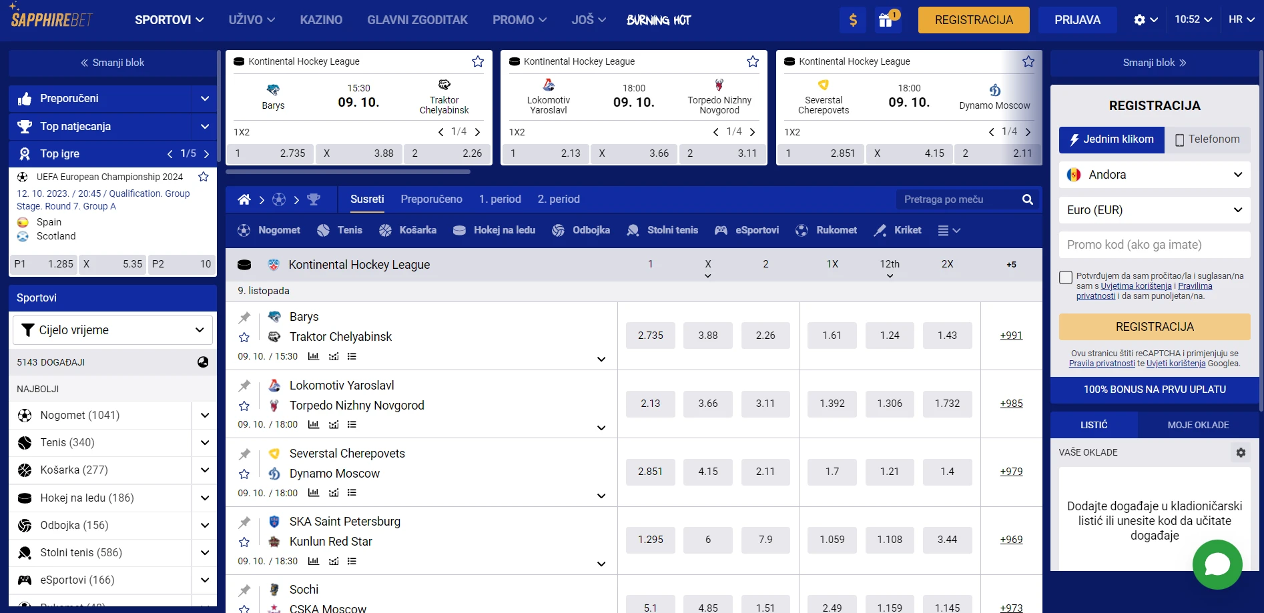The height and width of the screenshot is (613, 1264).
Task: Open the list icon for Lokomotiv Yaroslavl match
Action: (x=352, y=424)
